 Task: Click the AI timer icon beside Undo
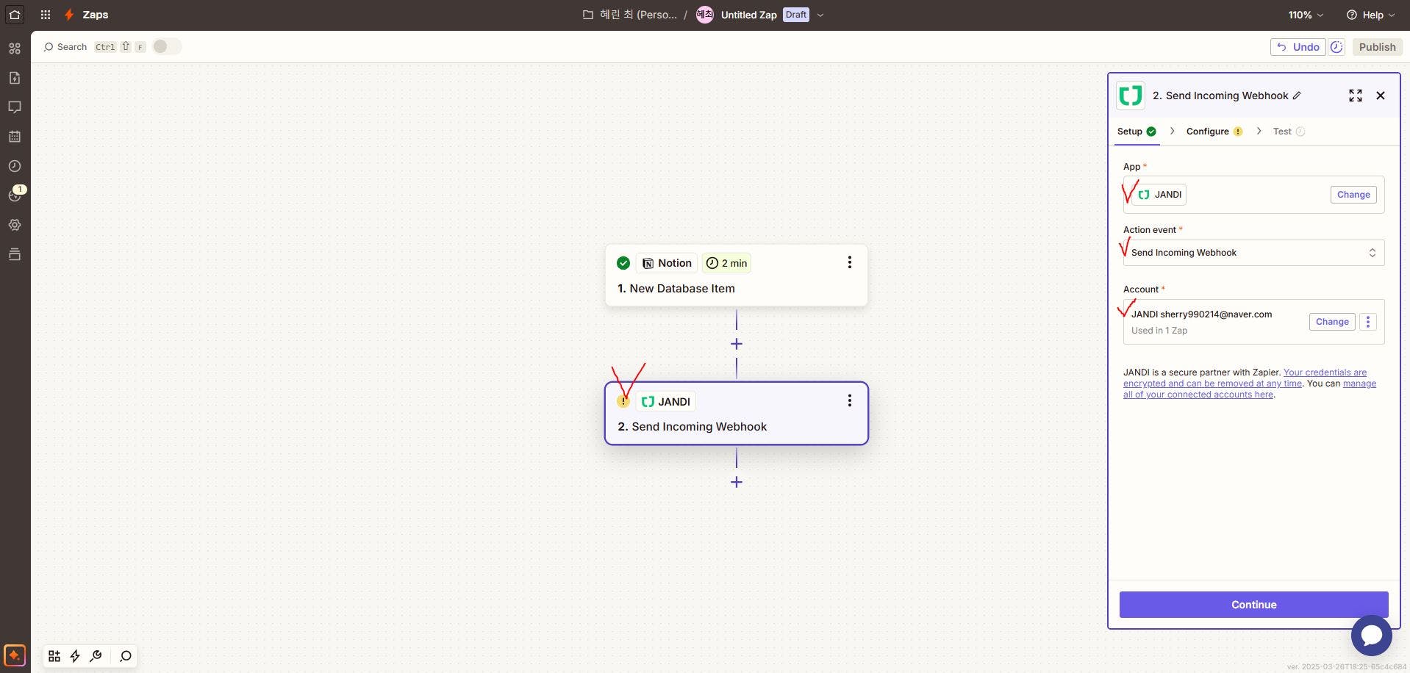pyautogui.click(x=1336, y=47)
